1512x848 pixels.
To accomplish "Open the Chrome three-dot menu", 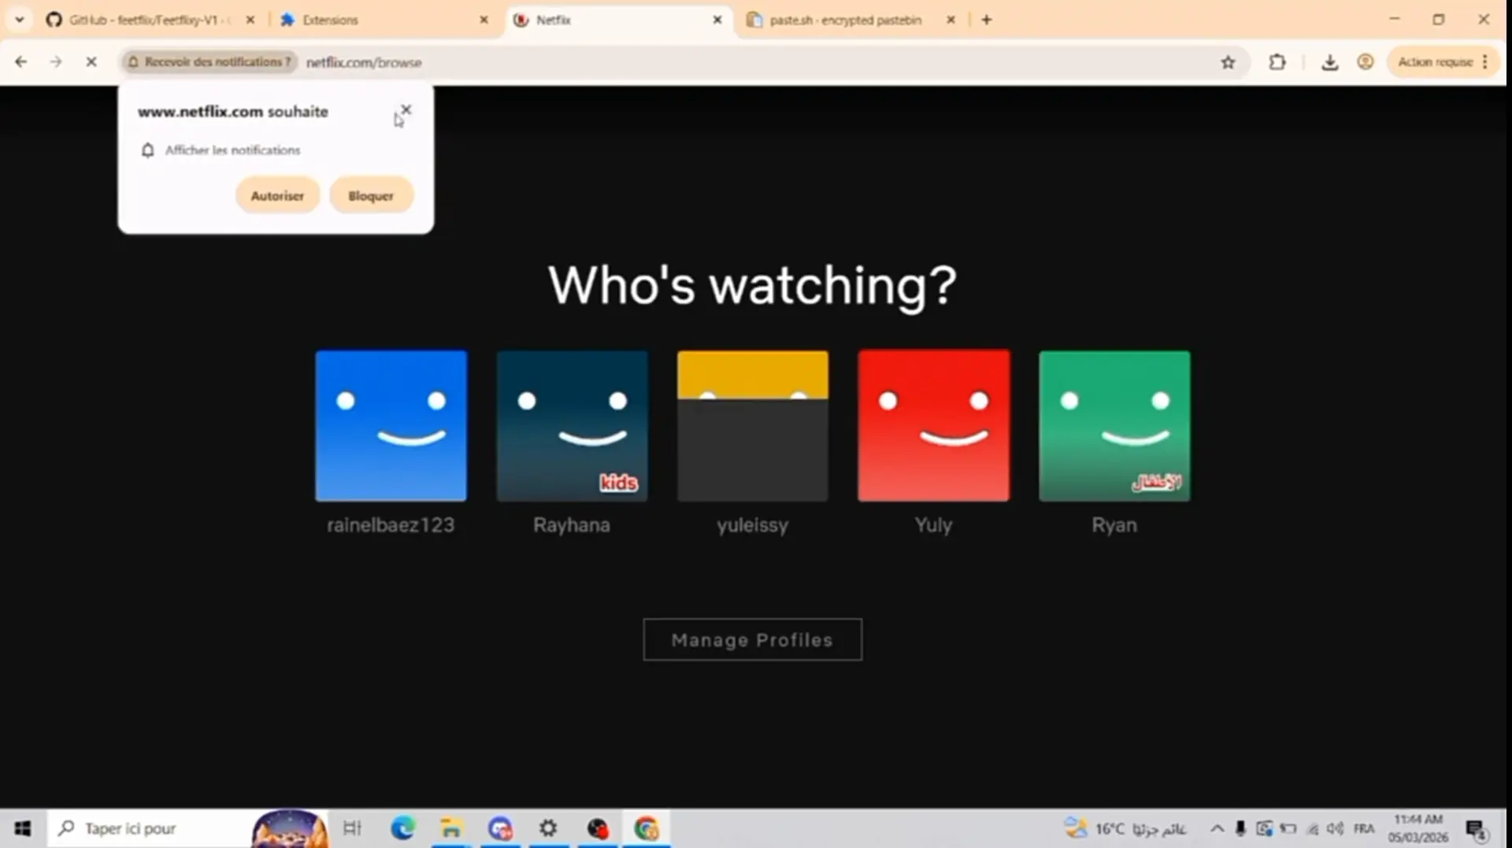I will 1485,62.
